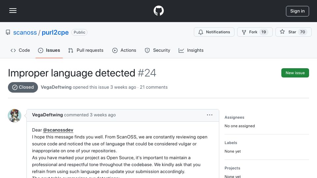Image resolution: width=317 pixels, height=178 pixels.
Task: Click the New issue button
Action: [x=295, y=73]
